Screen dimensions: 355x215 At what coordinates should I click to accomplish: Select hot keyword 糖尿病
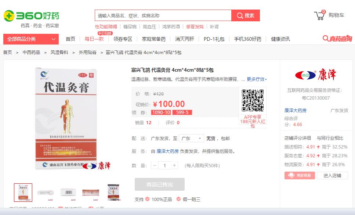pyautogui.click(x=130, y=27)
